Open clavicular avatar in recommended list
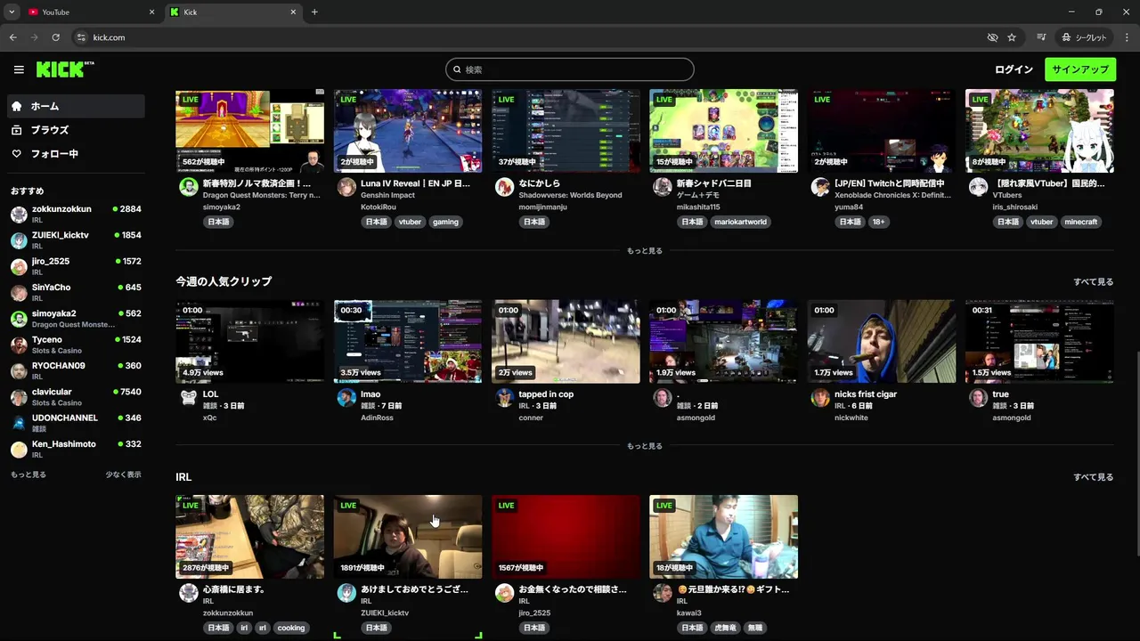 pos(19,397)
